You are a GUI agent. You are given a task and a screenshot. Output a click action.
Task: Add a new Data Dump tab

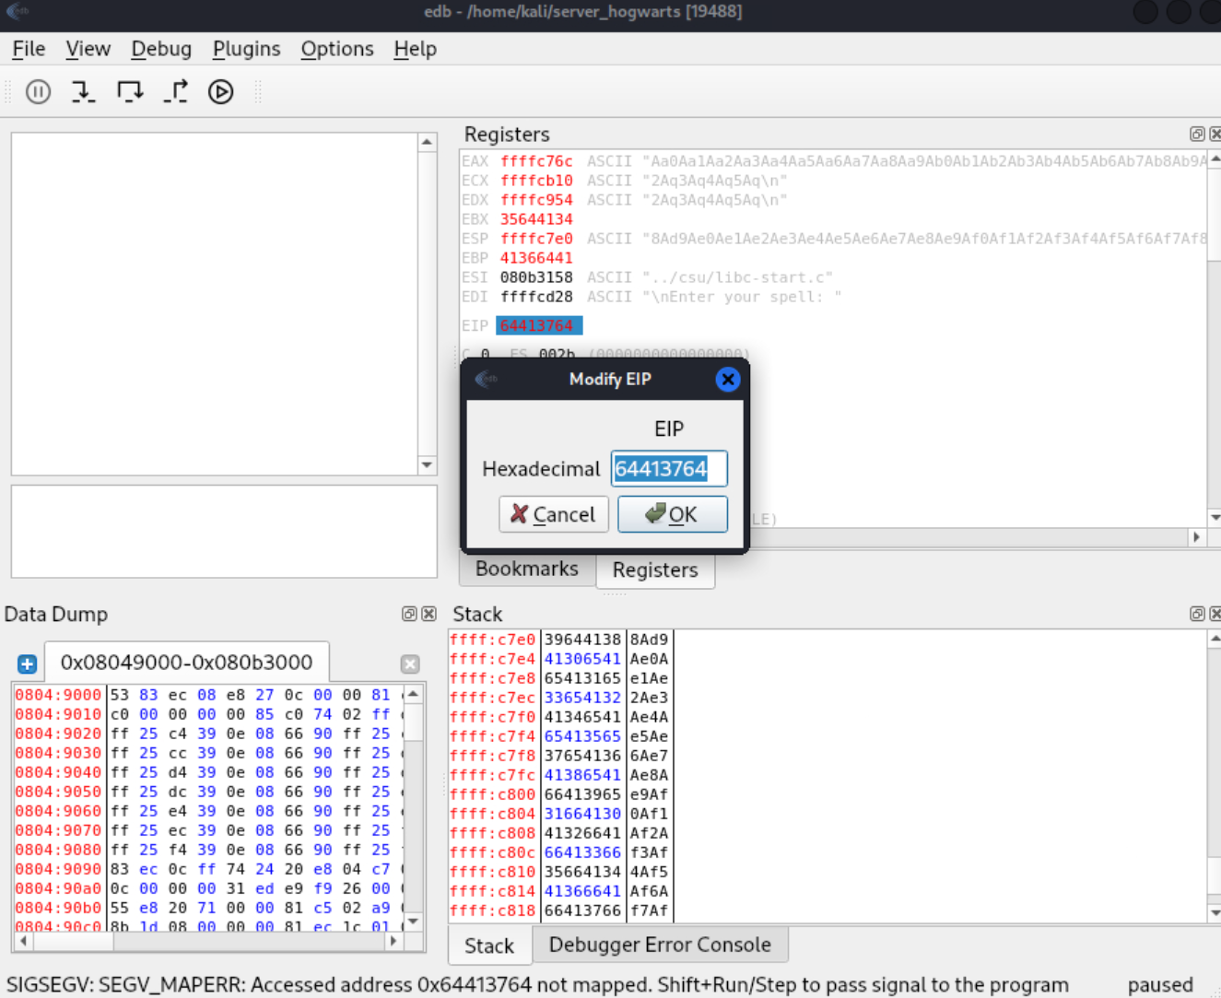[x=27, y=663]
